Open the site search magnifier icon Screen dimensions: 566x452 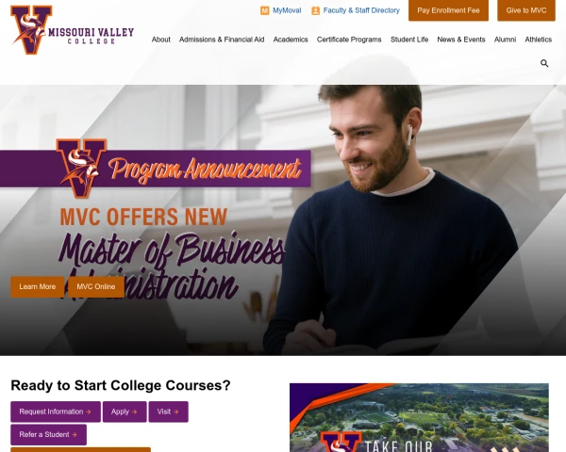click(x=544, y=63)
